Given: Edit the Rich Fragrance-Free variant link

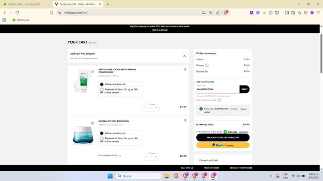Looking at the screenshot, I should coord(120,155).
